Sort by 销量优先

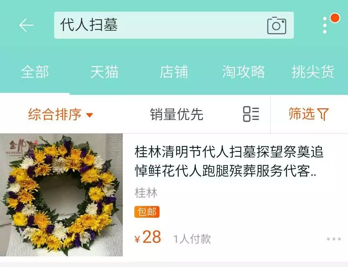point(177,114)
